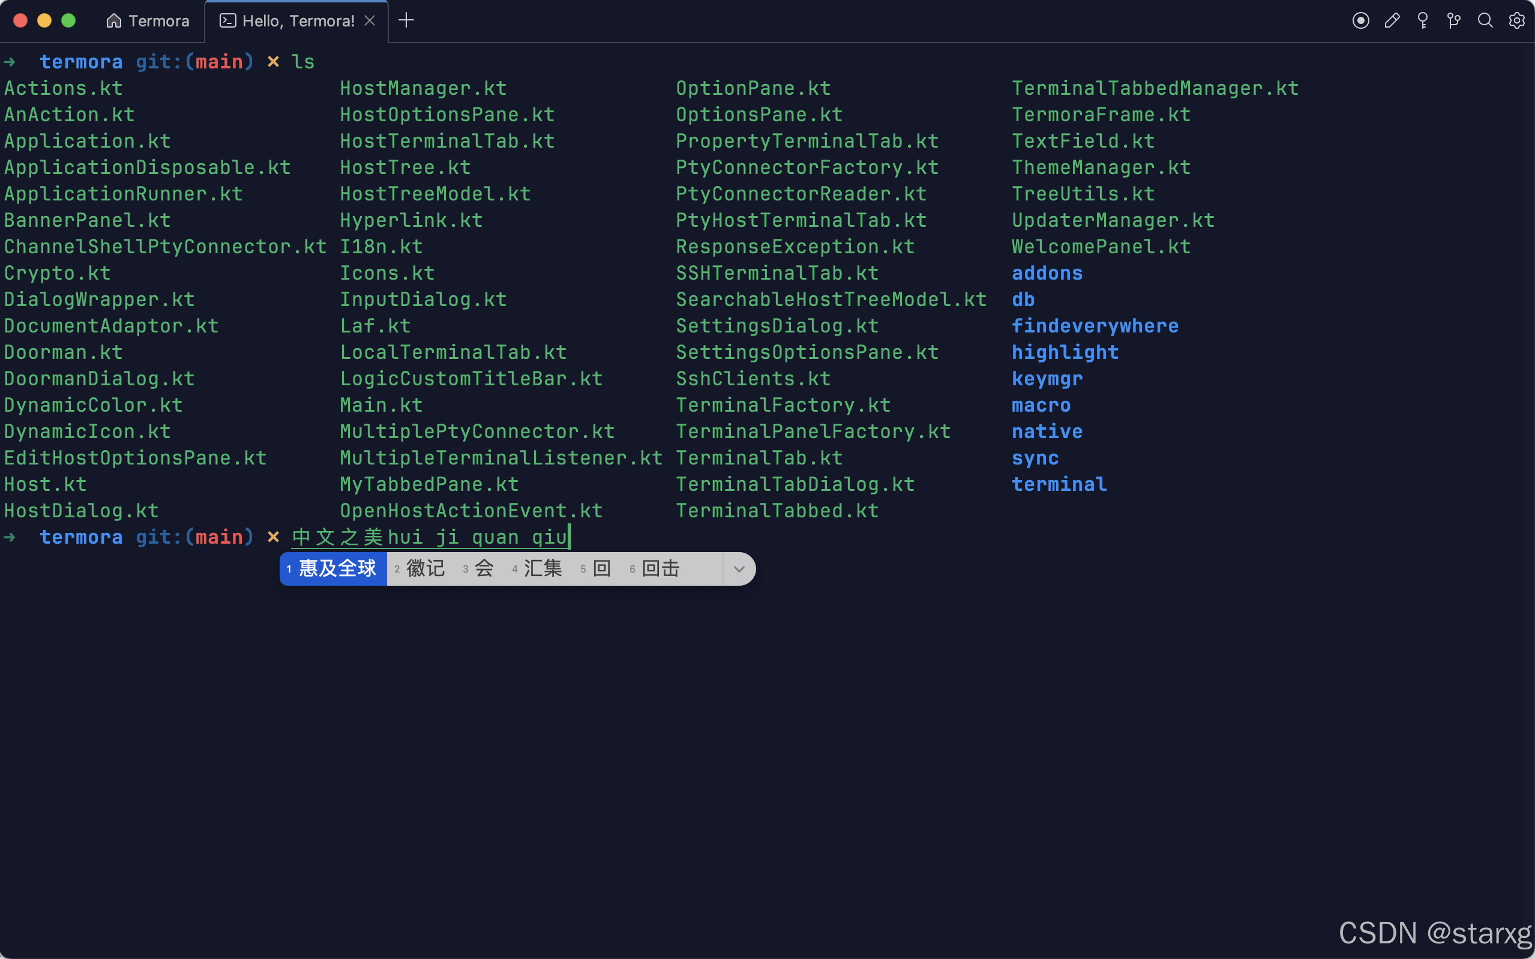Viewport: 1535px width, 959px height.
Task: Click terminal icon on Hello, Termora! tab
Action: coord(227,21)
